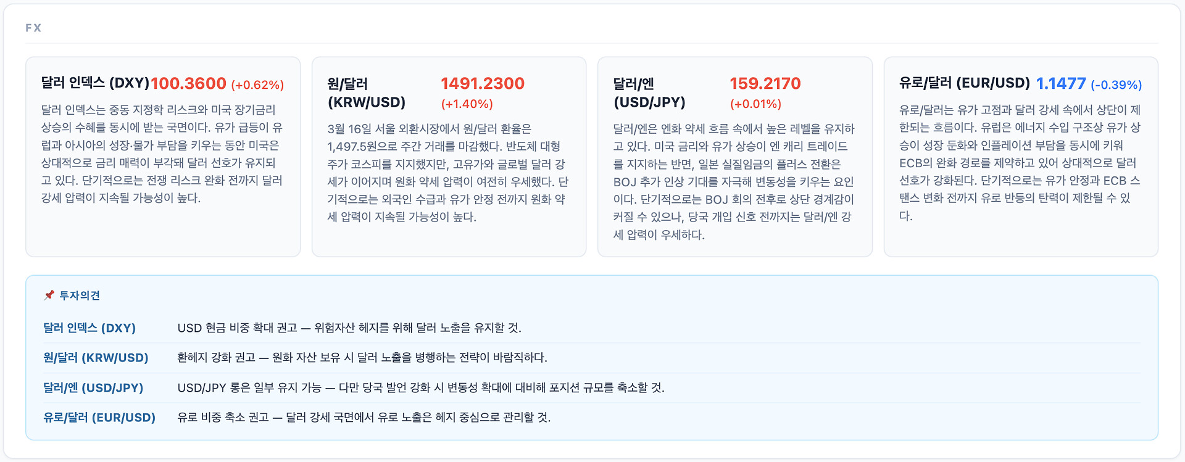Screen dimensions: 1185x462
Task: Open the 달러 인덱스 (DXY) opinion row label
Action: click(89, 328)
